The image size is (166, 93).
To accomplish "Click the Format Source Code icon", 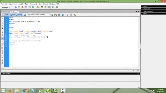I will click(2, 63).
